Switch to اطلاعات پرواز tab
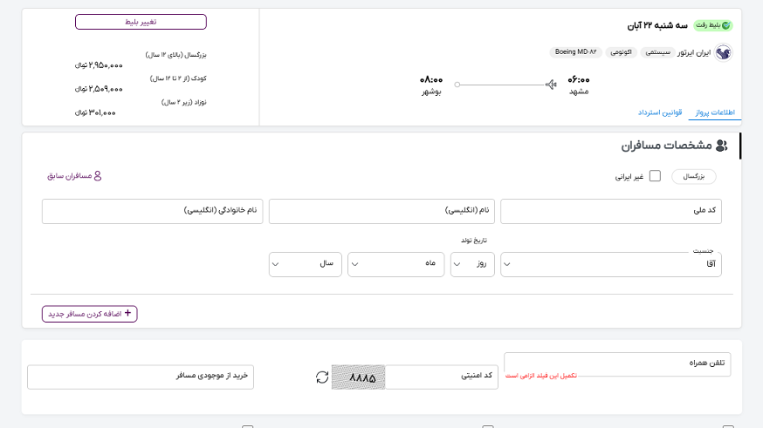The height and width of the screenshot is (428, 763). tap(715, 112)
